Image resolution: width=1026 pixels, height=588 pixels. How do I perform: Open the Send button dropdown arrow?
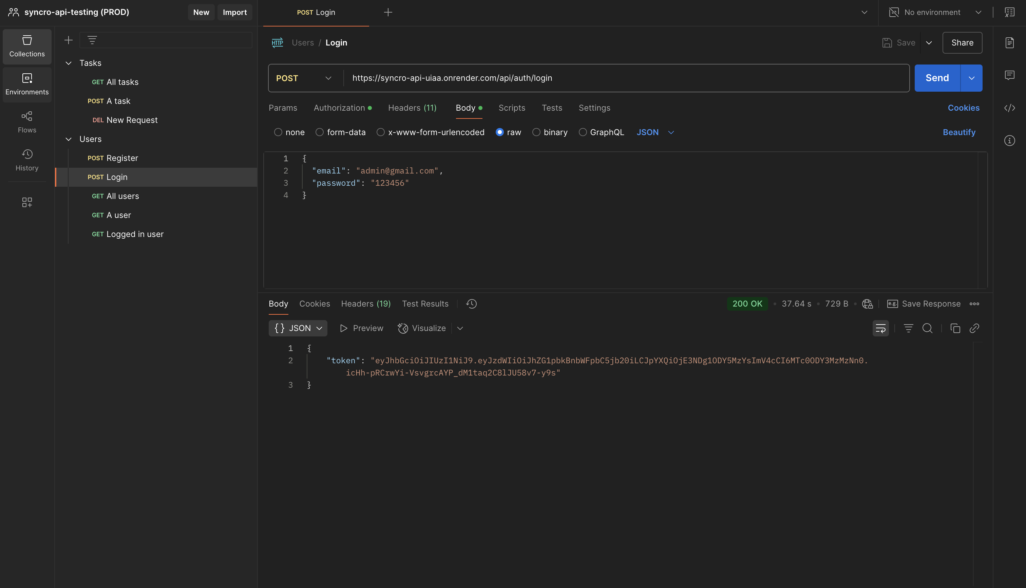point(971,78)
